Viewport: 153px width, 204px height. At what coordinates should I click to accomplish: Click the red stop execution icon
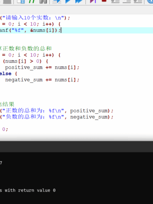pyautogui.click(x=104, y=1)
